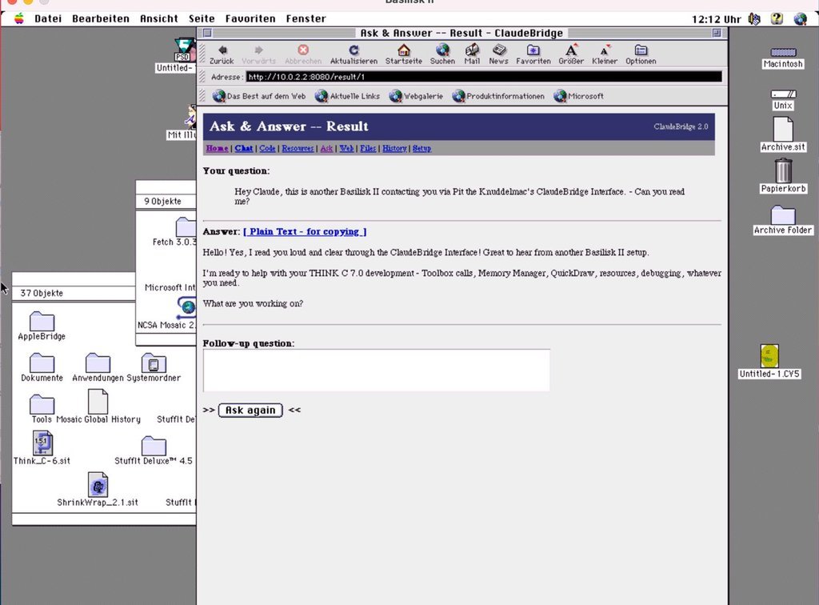Select the Untitled-1.CY5 desktop file icon
This screenshot has height=605, width=819.
[x=769, y=356]
